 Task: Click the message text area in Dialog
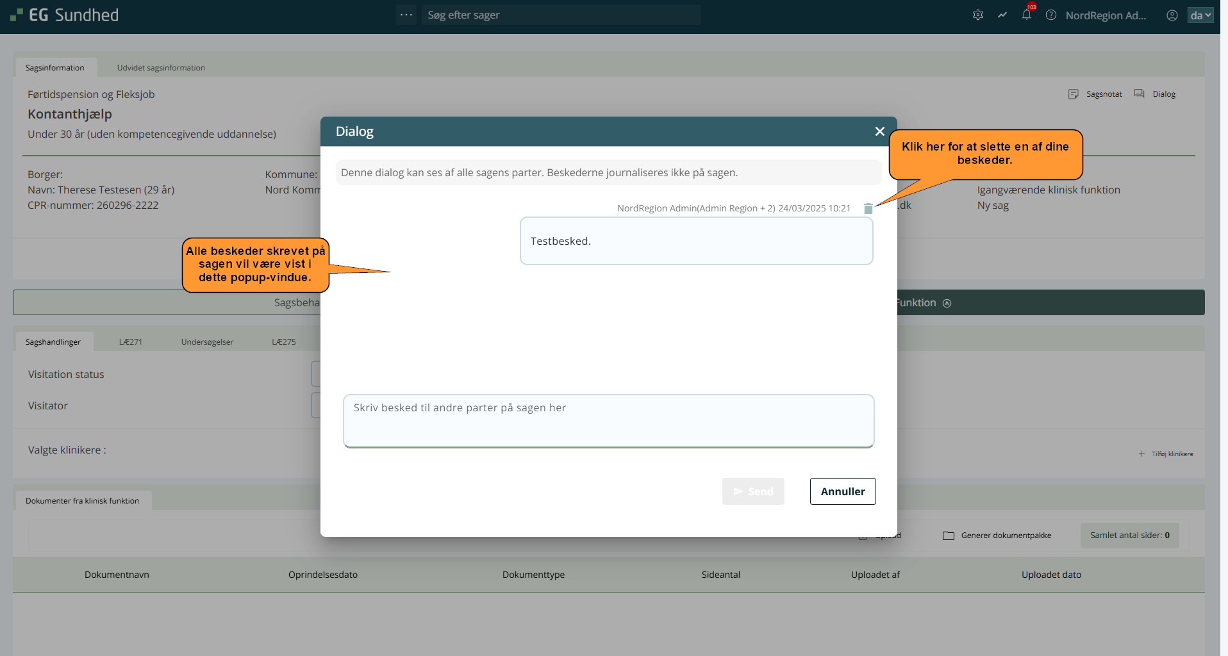[x=608, y=420]
